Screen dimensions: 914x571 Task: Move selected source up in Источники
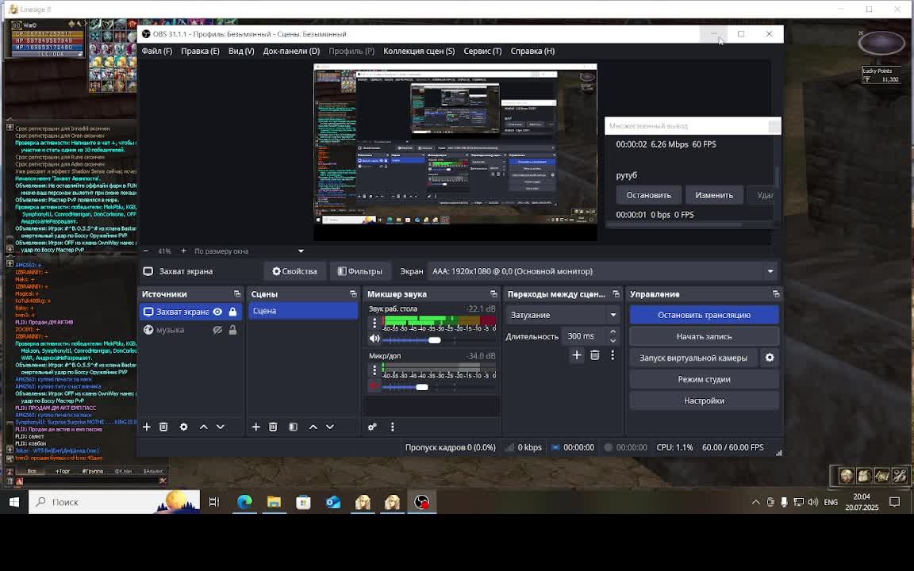pos(203,427)
